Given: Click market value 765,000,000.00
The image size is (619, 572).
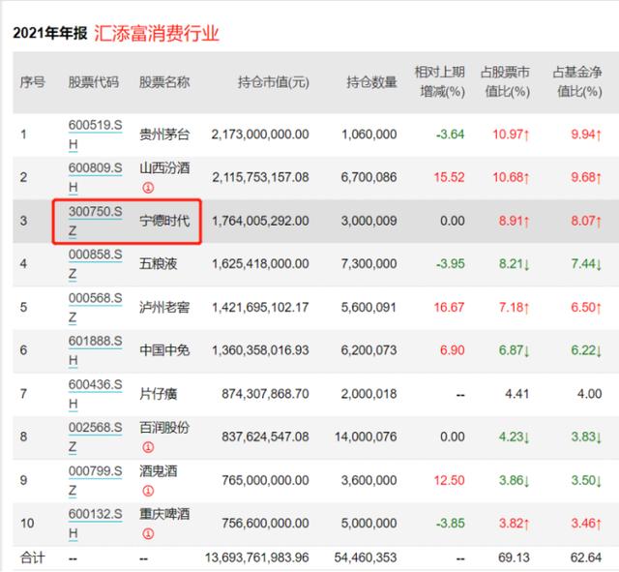Looking at the screenshot, I should point(265,480).
